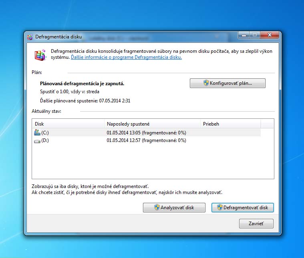This screenshot has width=304, height=258.
Task: Click the shield icon on Analyzovať disk
Action: (x=157, y=208)
